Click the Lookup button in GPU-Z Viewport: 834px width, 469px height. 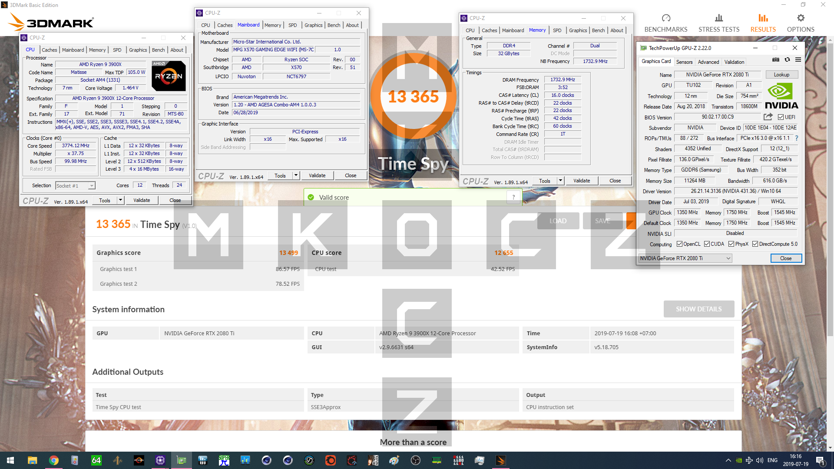781,75
